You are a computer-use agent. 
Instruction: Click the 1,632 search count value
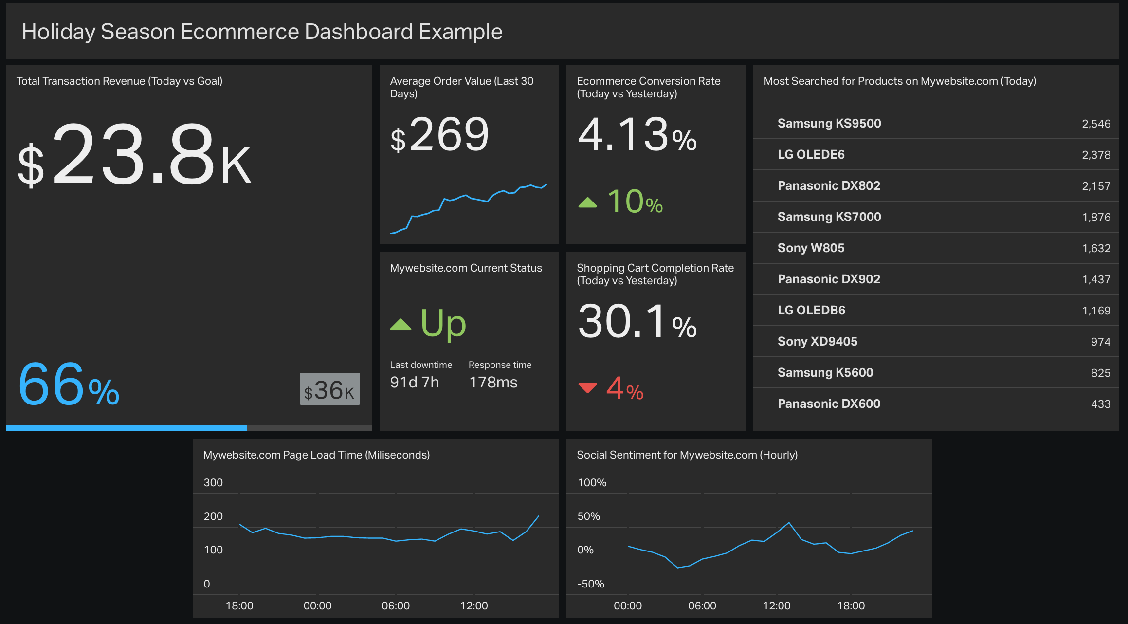coord(1096,249)
